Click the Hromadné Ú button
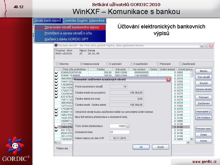The width and height of the screenshot is (220, 165). [204, 112]
